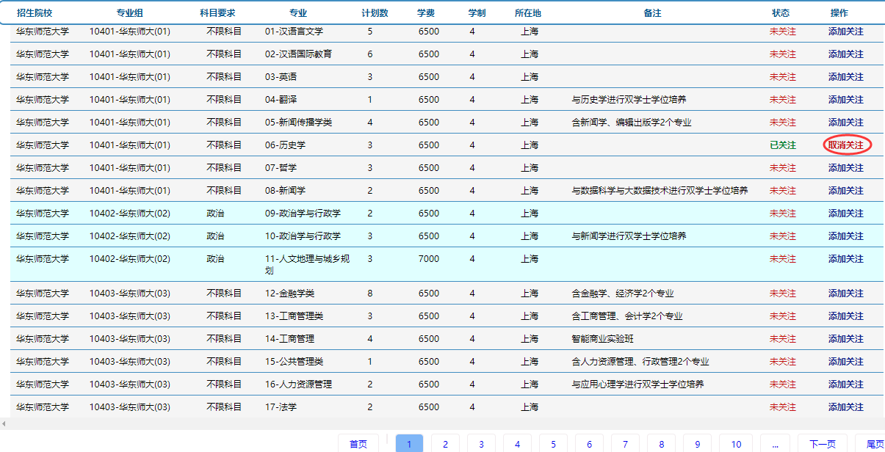Image resolution: width=885 pixels, height=452 pixels.
Task: Click note 与应用心理学进行双学士学位培养
Action: coord(637,384)
